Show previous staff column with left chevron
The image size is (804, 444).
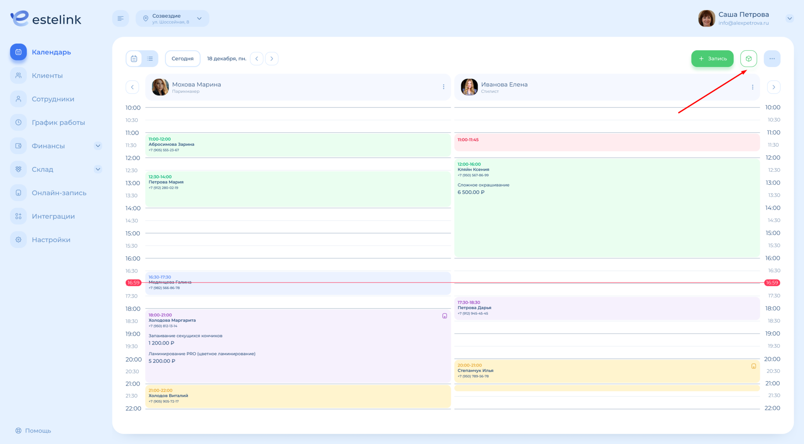pos(132,87)
